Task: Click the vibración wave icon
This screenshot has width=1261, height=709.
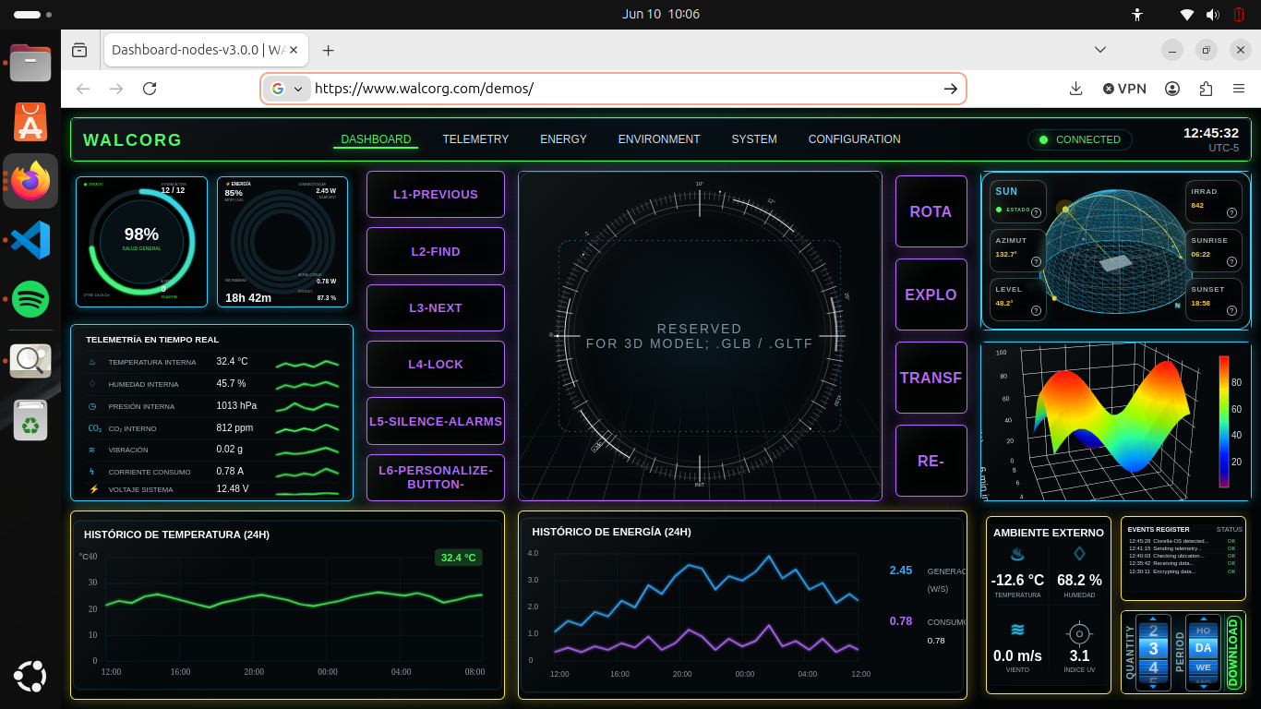Action: click(93, 450)
